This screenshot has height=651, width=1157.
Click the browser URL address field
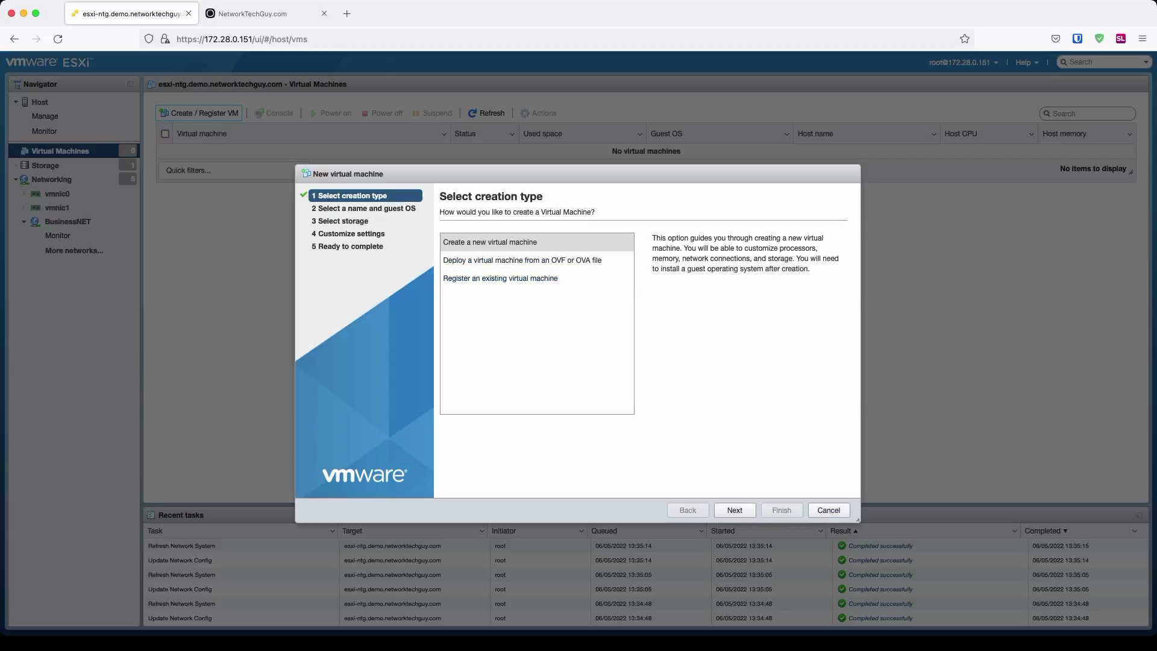click(542, 39)
